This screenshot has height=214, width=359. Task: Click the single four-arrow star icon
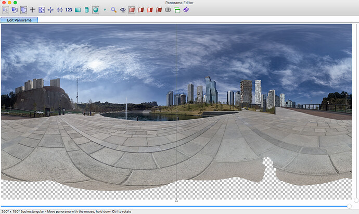coord(50,10)
